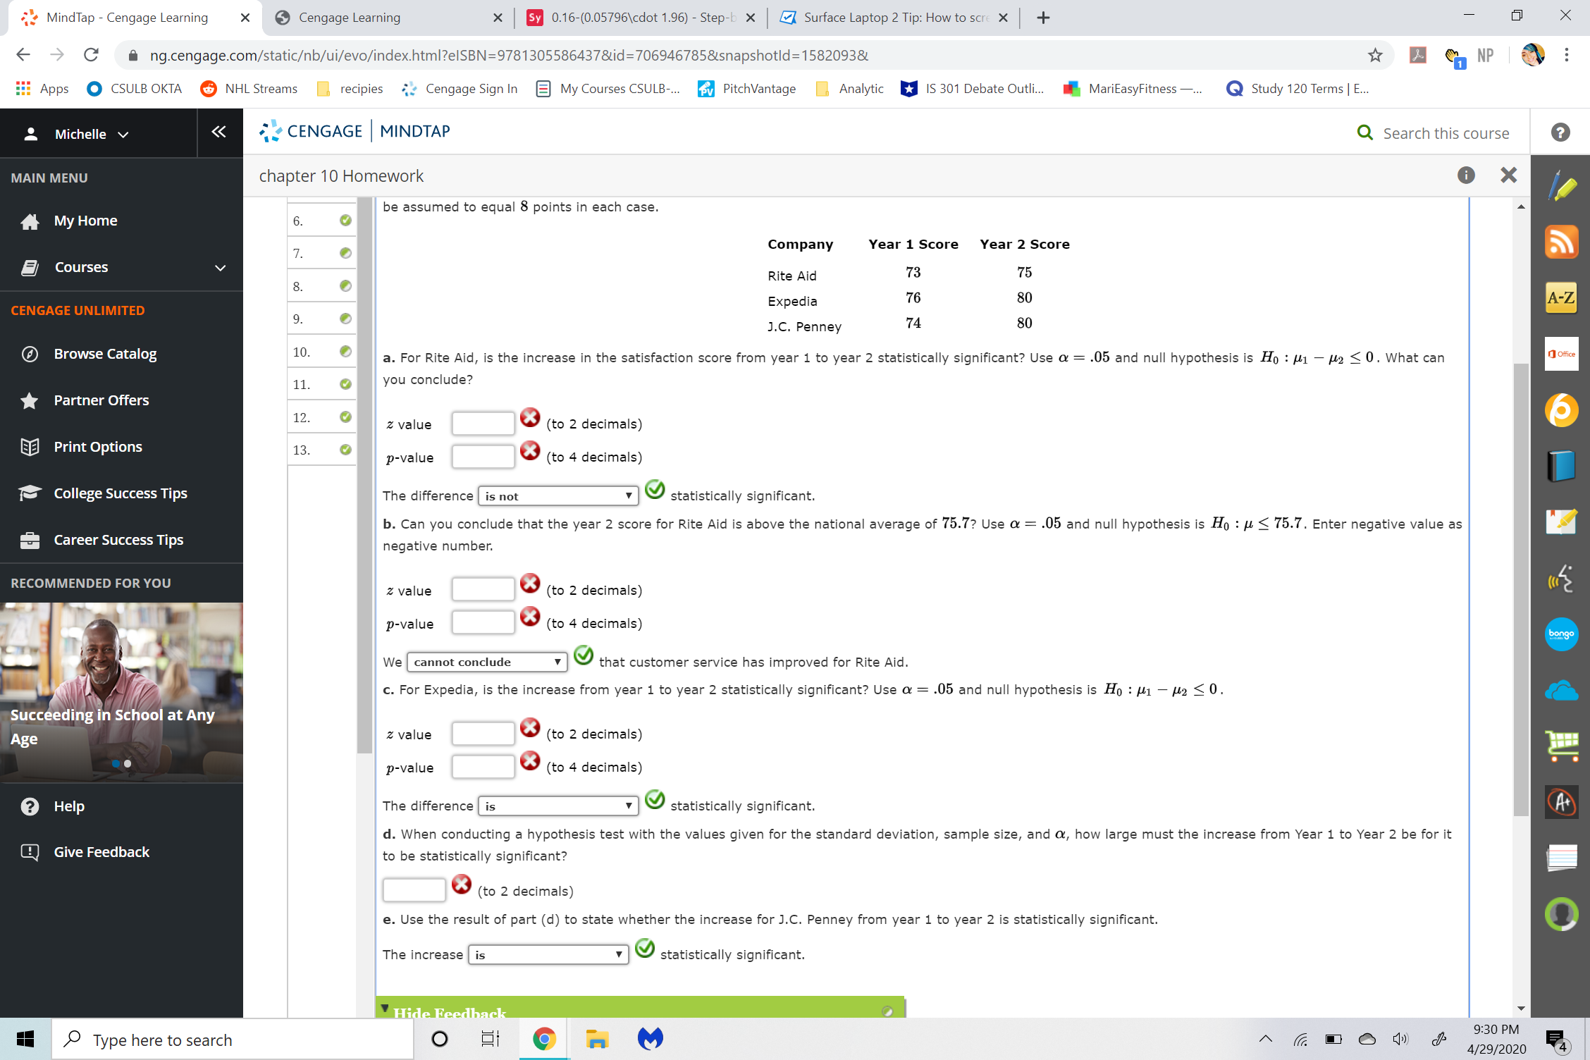
Task: Click the shopping cart icon
Action: [x=1560, y=745]
